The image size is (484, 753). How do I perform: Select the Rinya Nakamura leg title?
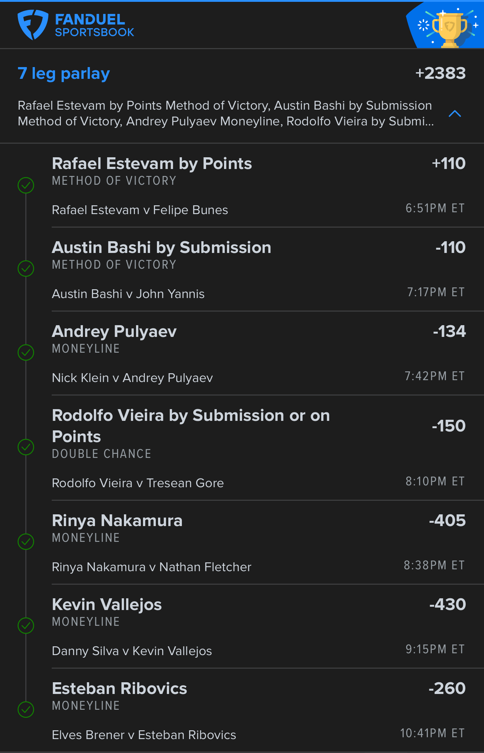click(117, 521)
